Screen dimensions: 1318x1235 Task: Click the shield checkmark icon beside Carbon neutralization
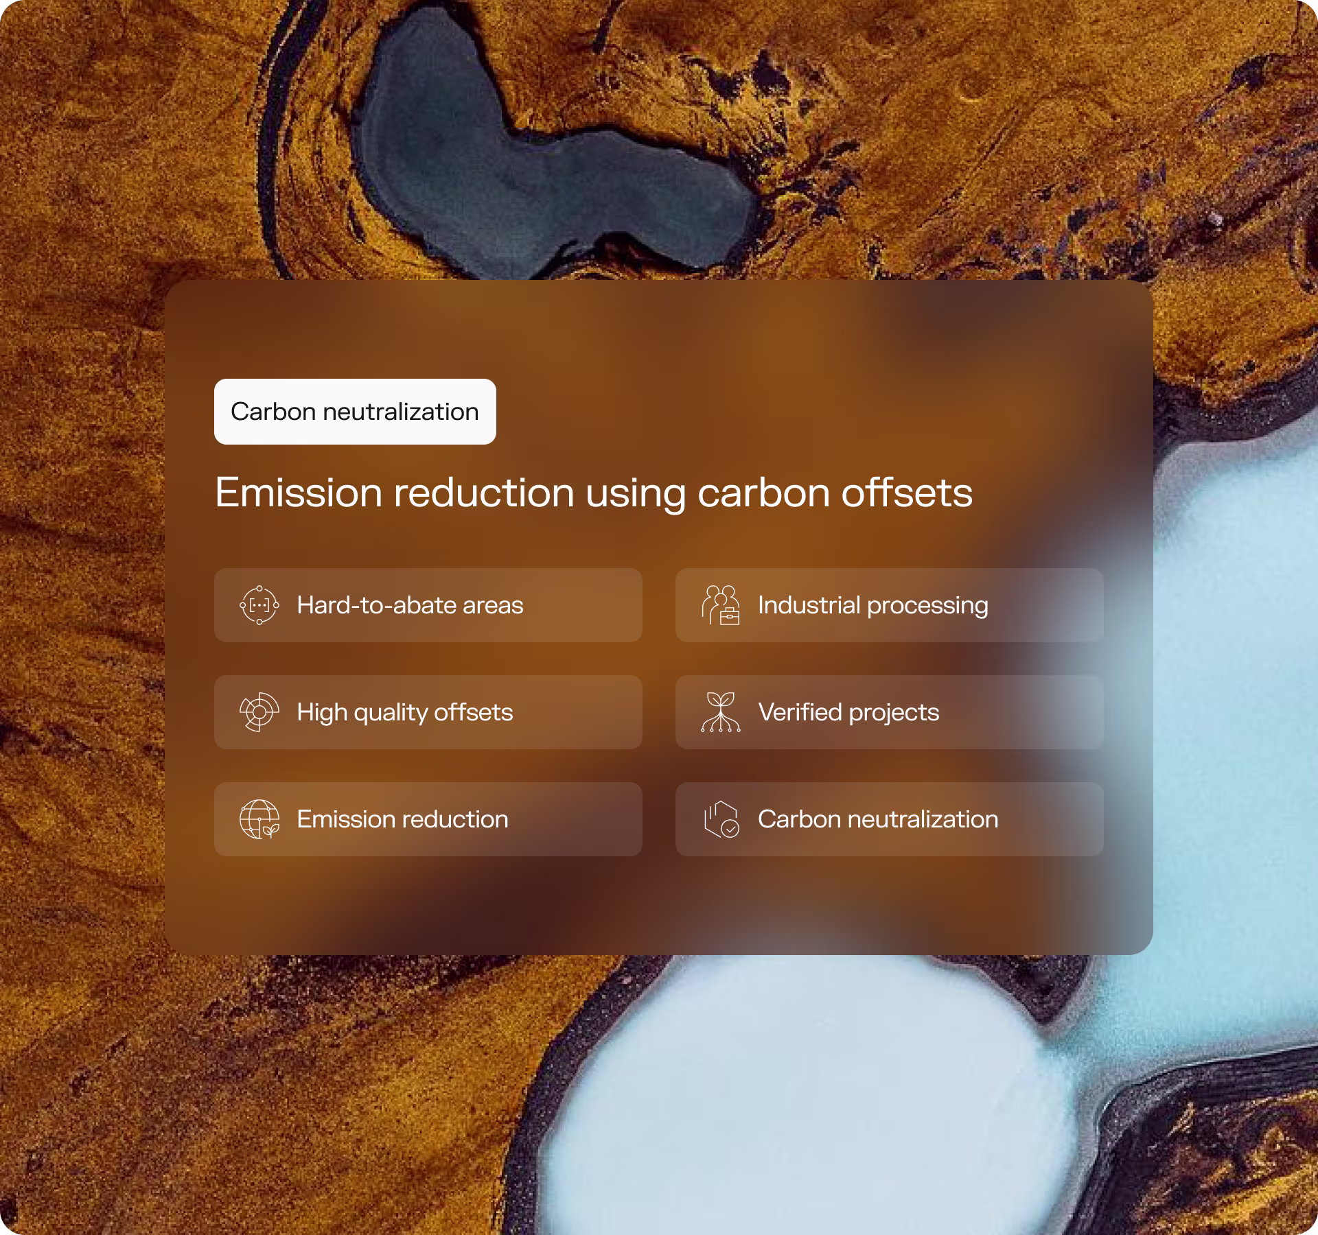(x=720, y=819)
